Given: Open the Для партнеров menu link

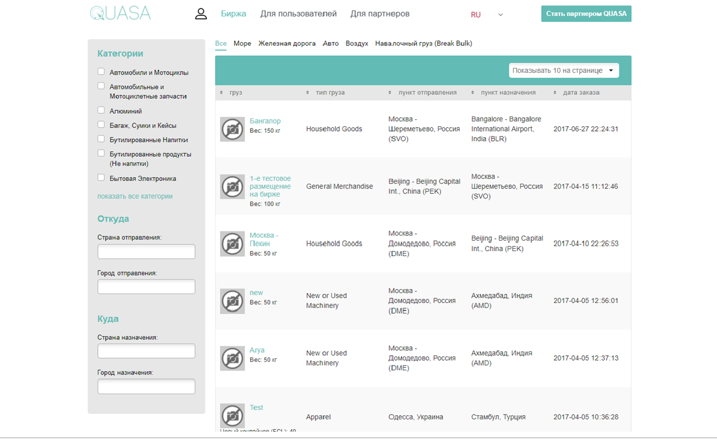Looking at the screenshot, I should 380,13.
